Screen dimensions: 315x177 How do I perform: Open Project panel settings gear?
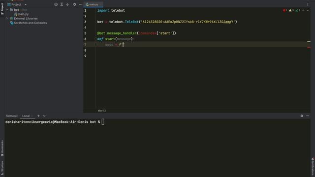coord(74,4)
